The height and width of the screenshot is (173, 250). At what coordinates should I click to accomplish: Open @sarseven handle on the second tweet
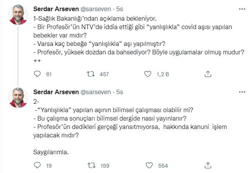(96, 92)
